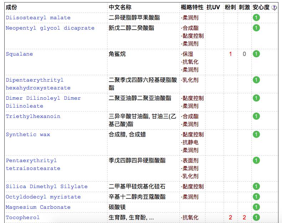Image resolution: width=282 pixels, height=223 pixels.
Task: Click the green safety badge for Diisostearyl malate
Action: tap(256, 18)
